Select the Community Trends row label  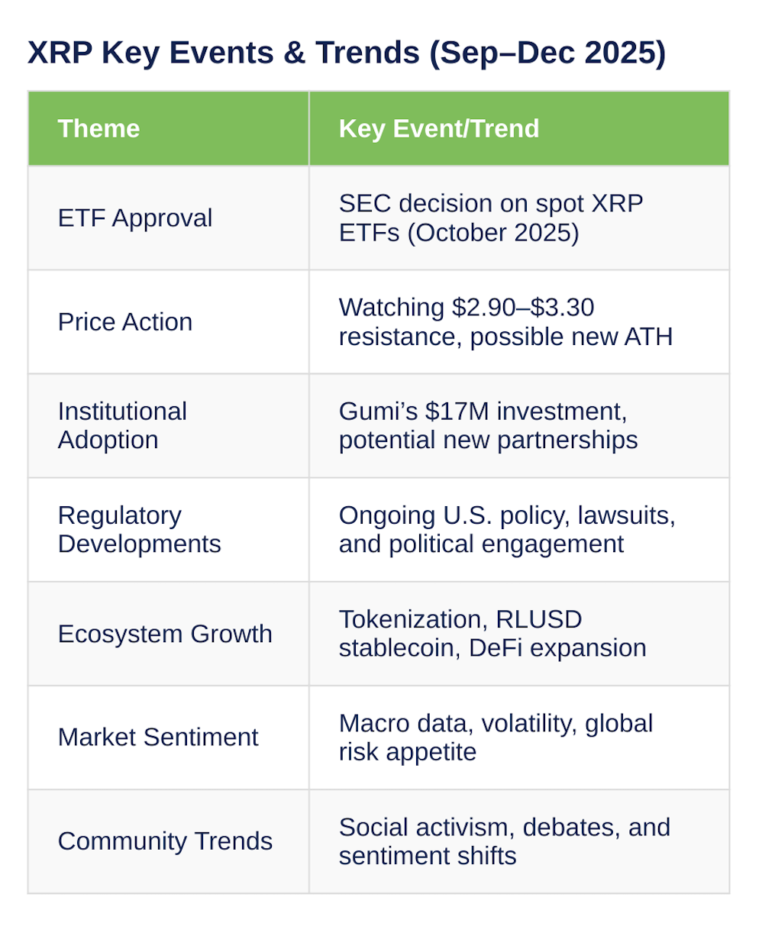165,841
